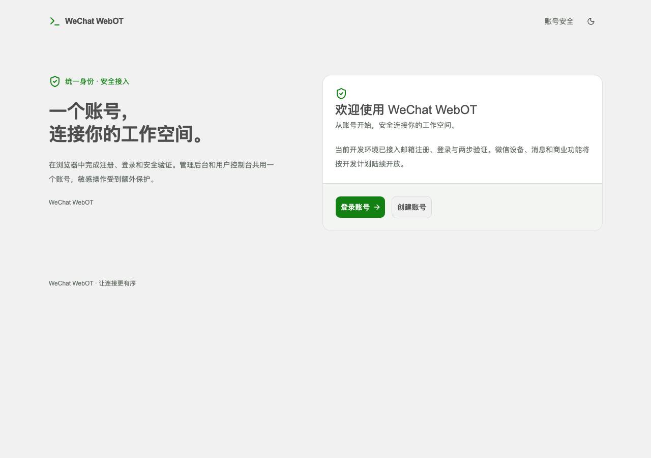
Task: Click the 登录账号 button
Action: [360, 207]
